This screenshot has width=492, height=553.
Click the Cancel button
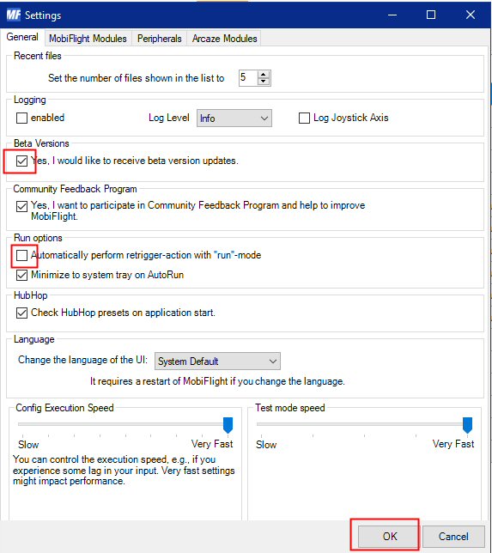[453, 537]
